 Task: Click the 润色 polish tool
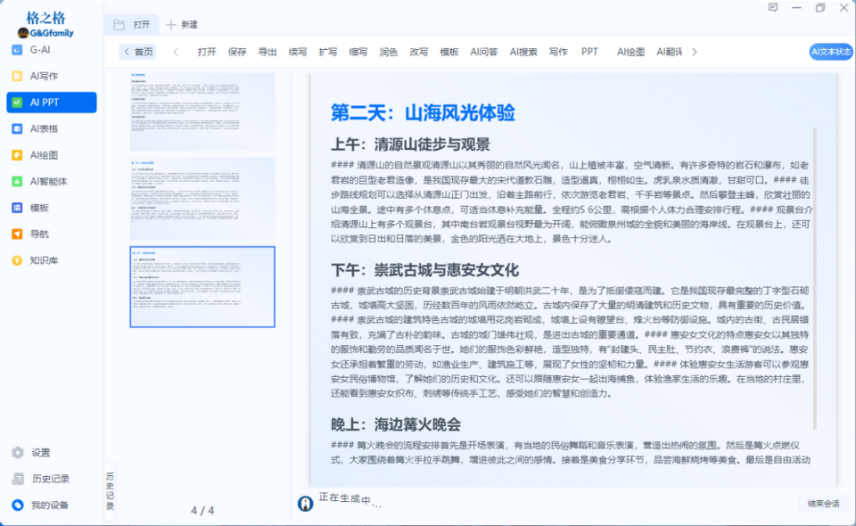click(x=388, y=52)
